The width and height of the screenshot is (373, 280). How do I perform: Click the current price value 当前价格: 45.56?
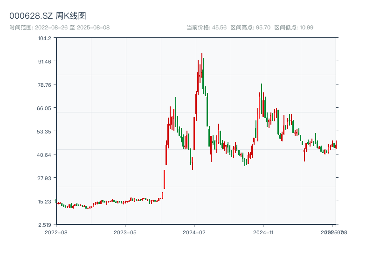pyautogui.click(x=207, y=28)
